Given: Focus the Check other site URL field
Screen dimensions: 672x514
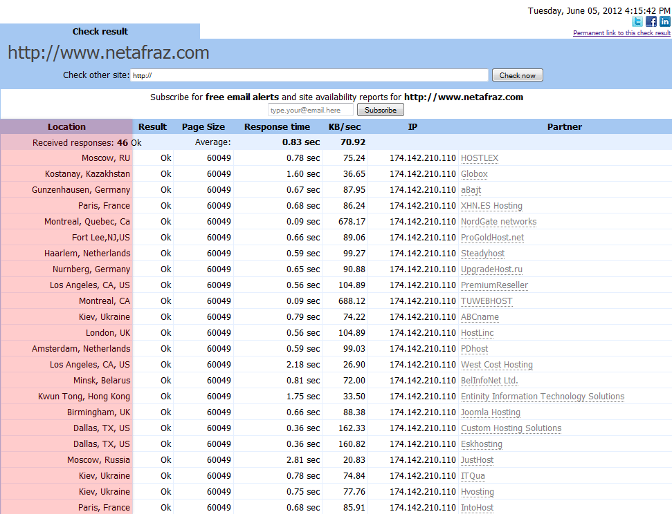Looking at the screenshot, I should click(x=309, y=75).
